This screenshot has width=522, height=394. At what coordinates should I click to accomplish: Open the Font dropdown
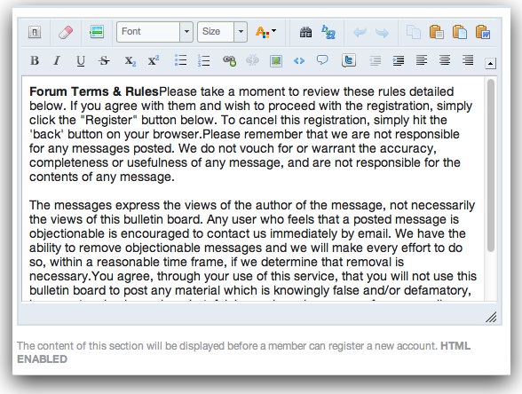pyautogui.click(x=154, y=32)
